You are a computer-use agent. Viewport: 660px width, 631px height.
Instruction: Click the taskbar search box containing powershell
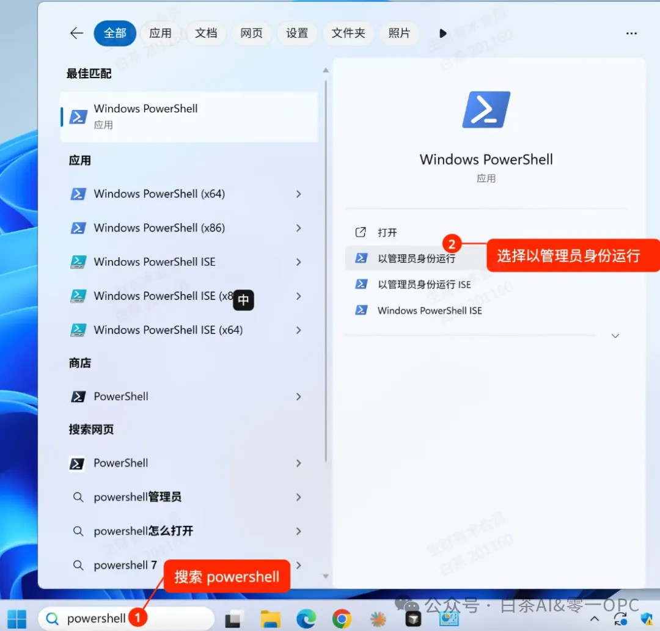pyautogui.click(x=127, y=619)
